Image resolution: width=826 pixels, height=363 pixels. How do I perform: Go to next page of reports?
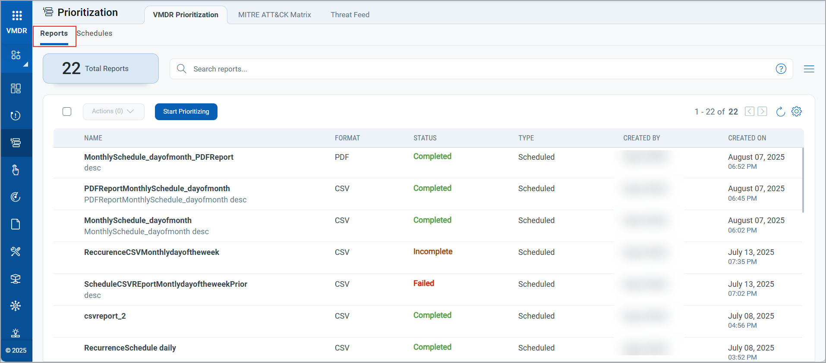[763, 112]
